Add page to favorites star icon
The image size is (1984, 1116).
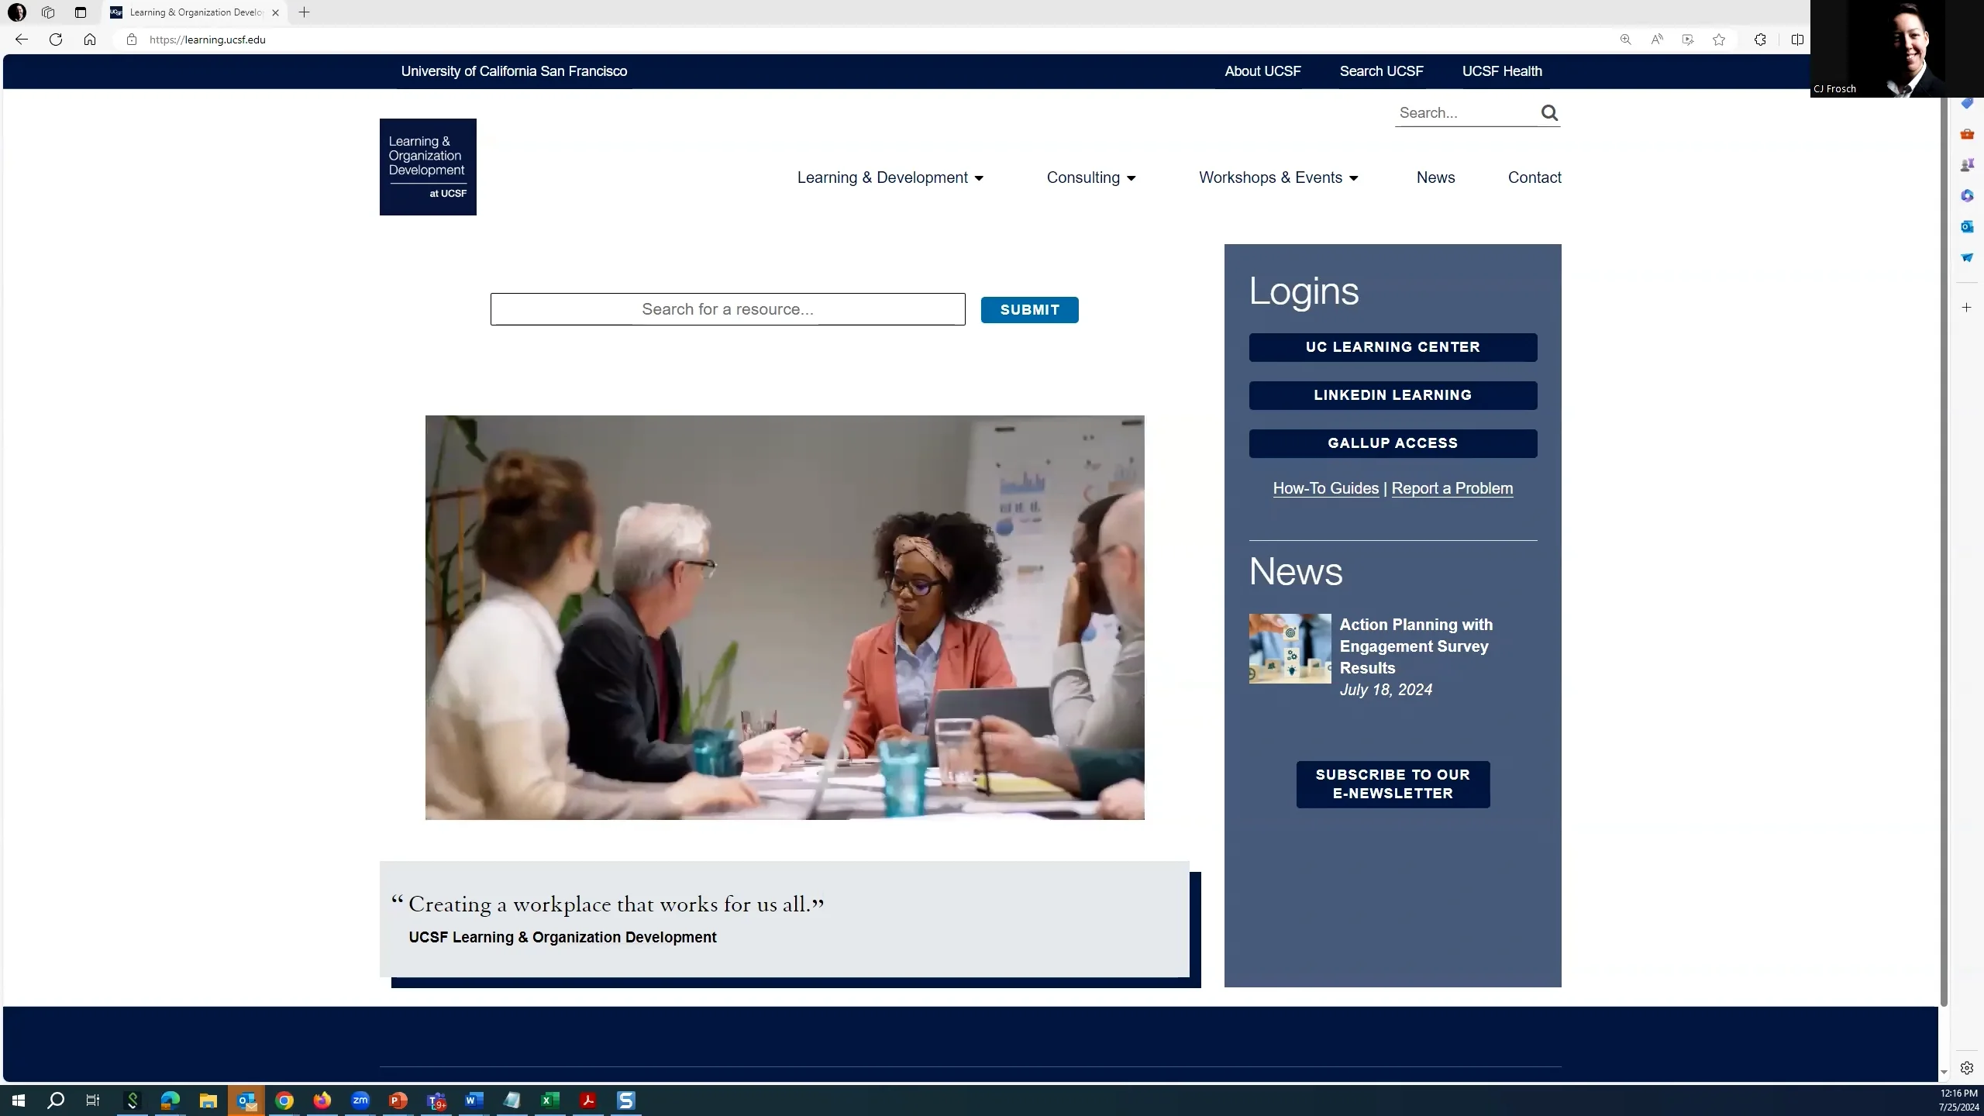pos(1718,40)
